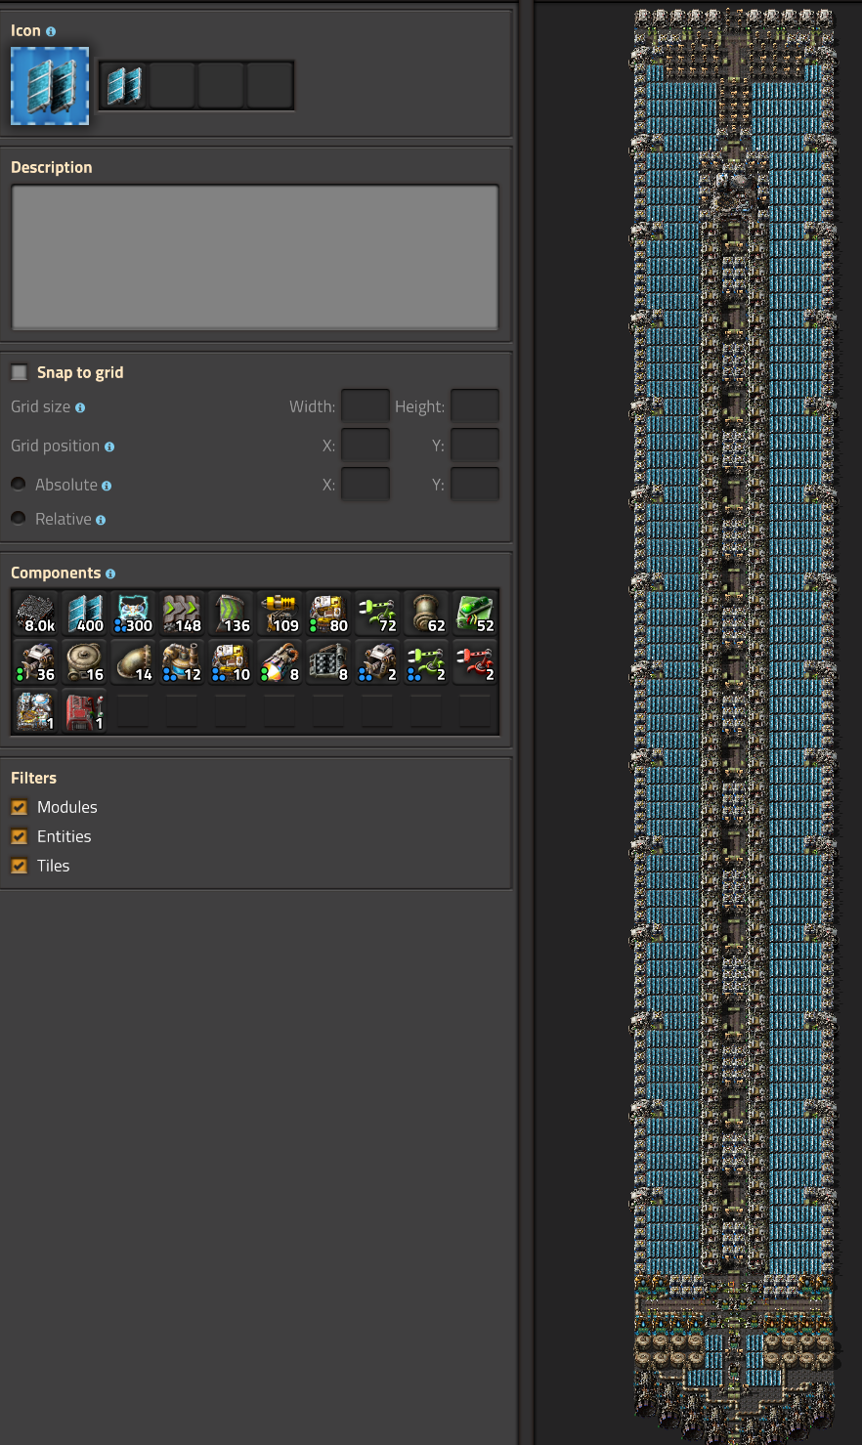Select the turbo transport belt component showing 148
The height and width of the screenshot is (1445, 862).
pos(182,614)
